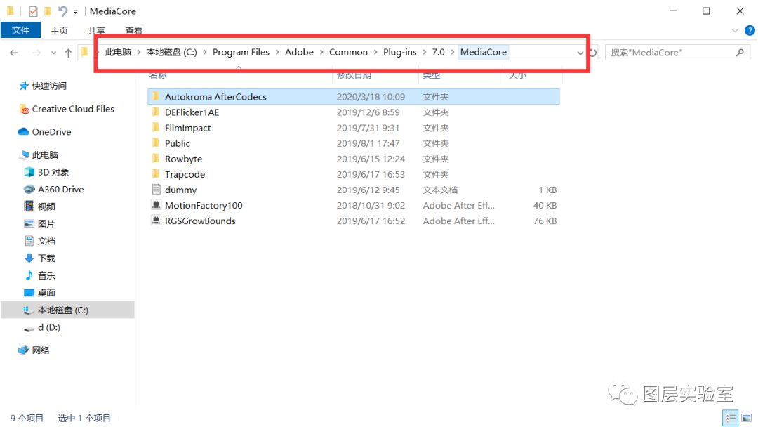
Task: Open address bar history dropdown
Action: tap(580, 53)
